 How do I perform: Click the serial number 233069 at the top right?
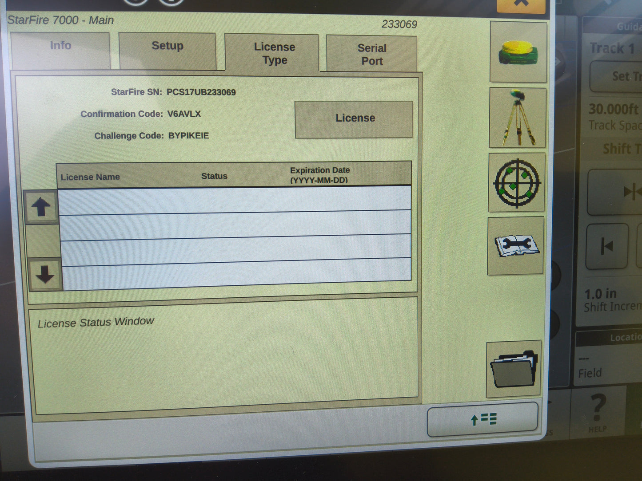(399, 24)
